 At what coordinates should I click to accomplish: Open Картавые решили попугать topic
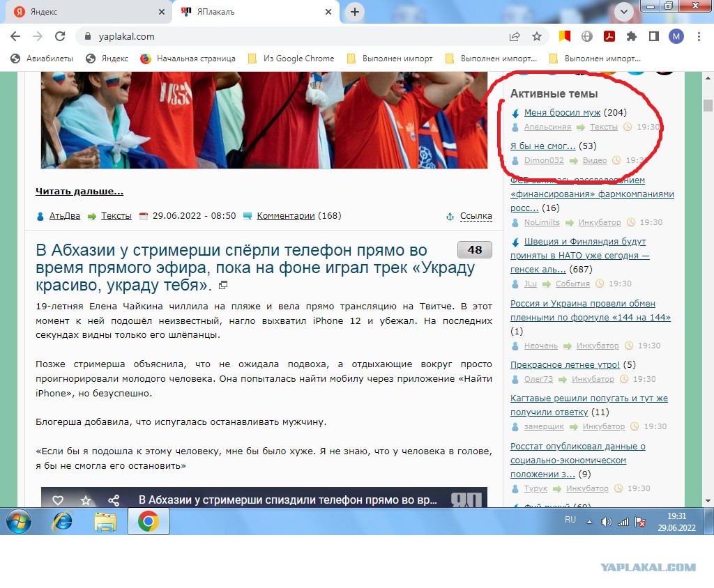point(589,405)
